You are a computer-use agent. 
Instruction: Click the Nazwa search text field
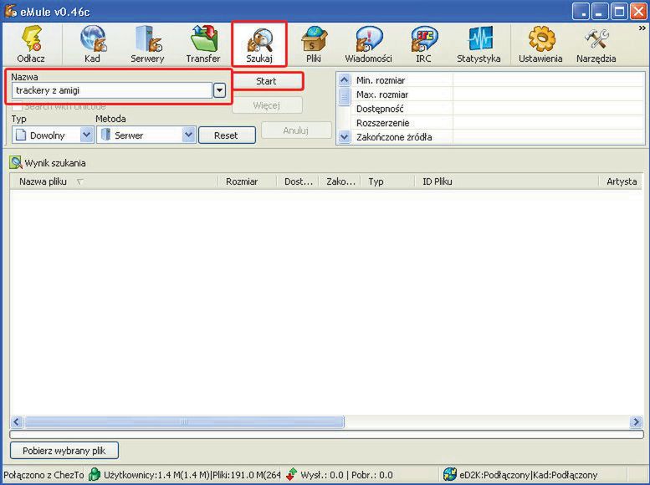112,90
